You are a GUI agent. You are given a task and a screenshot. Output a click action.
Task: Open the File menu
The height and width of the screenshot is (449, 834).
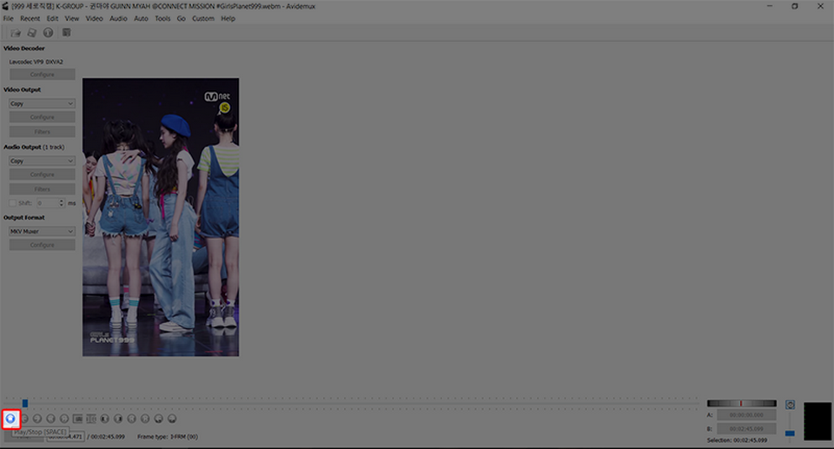9,18
